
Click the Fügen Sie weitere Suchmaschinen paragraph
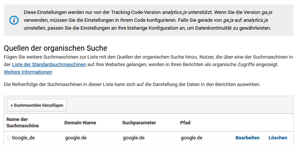point(148,64)
